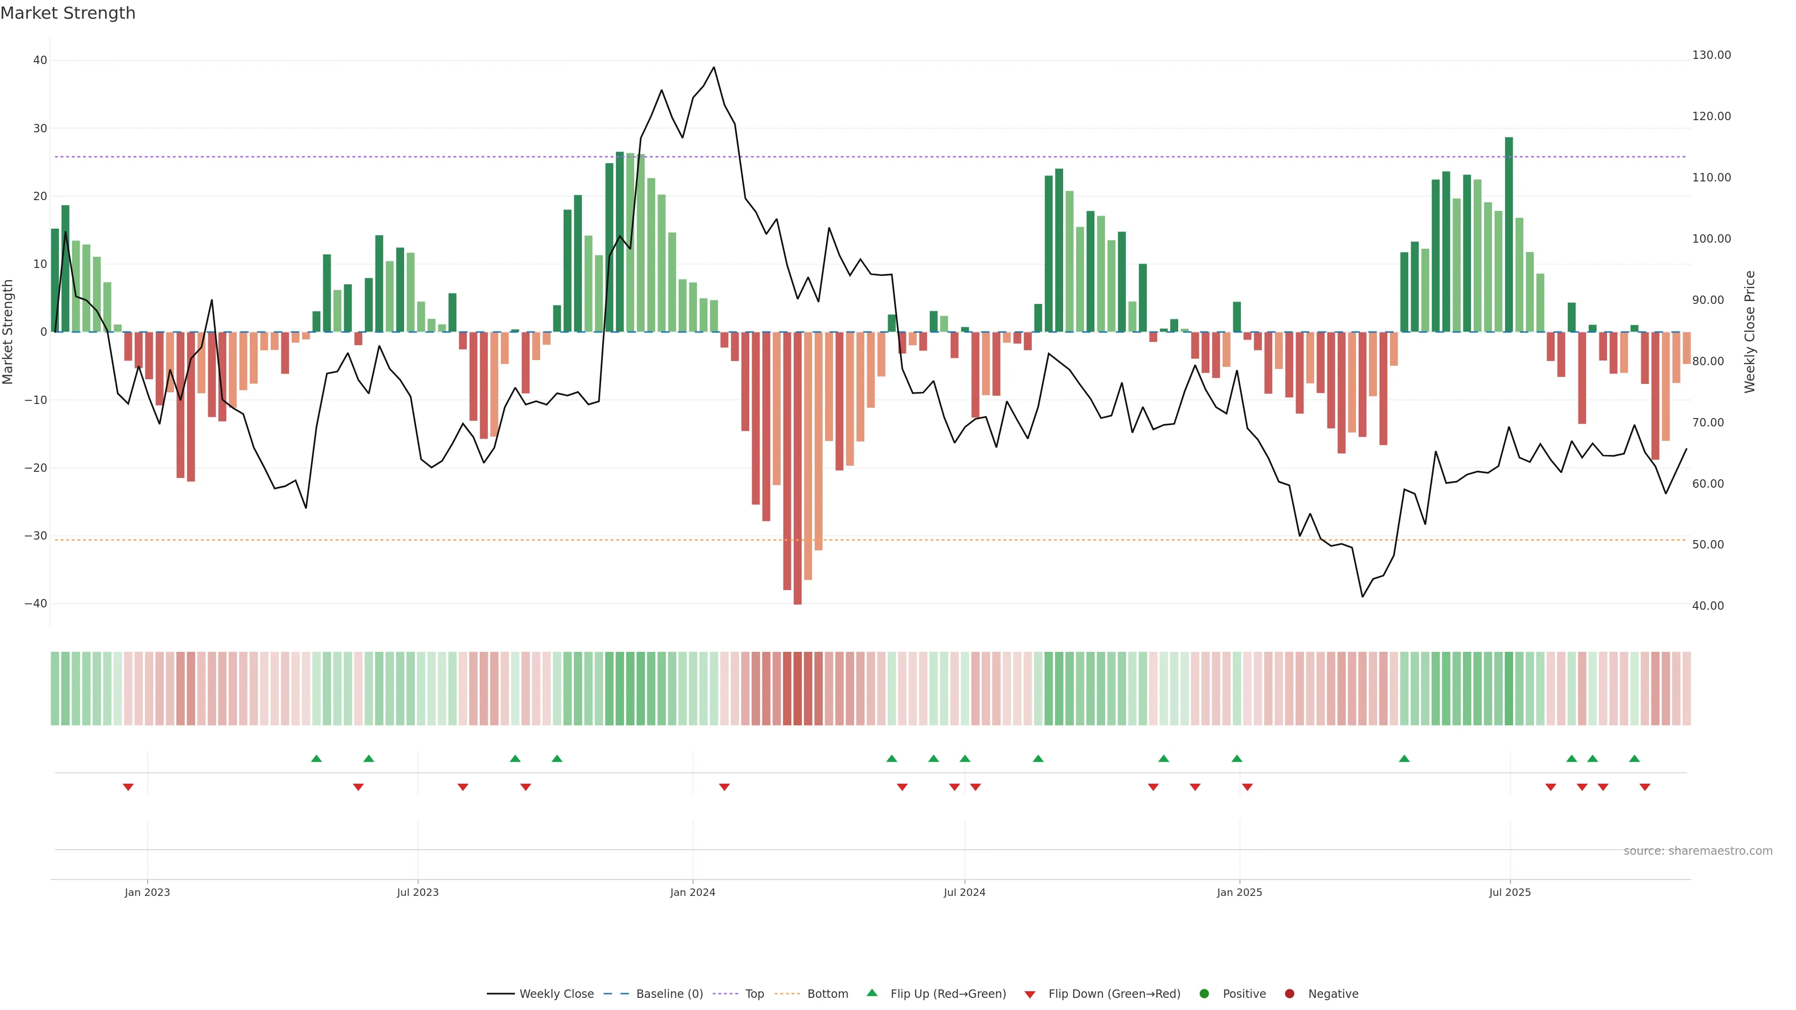Click the source: sharemaestro.com text
Screen dimensions: 1796x1010
click(x=1698, y=851)
